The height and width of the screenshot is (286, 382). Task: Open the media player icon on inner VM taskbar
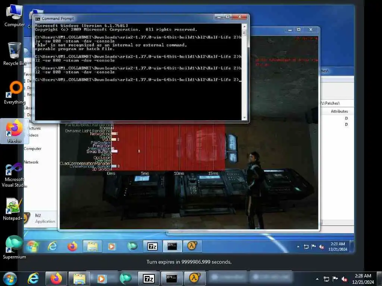point(112,247)
